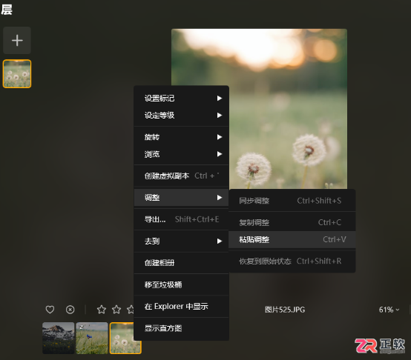Select 同步调整 in the submenu

click(x=292, y=201)
